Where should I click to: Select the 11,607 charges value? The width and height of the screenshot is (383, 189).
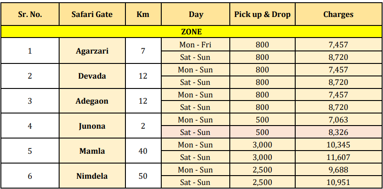(x=338, y=157)
